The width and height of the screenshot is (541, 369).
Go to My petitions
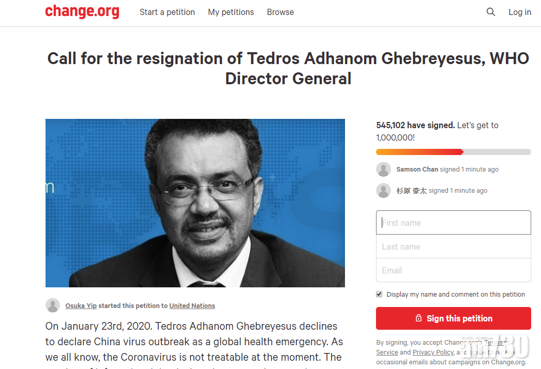(x=231, y=12)
